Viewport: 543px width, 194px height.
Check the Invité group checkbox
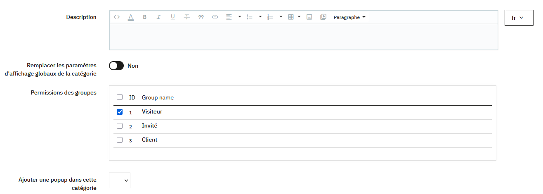coord(120,126)
